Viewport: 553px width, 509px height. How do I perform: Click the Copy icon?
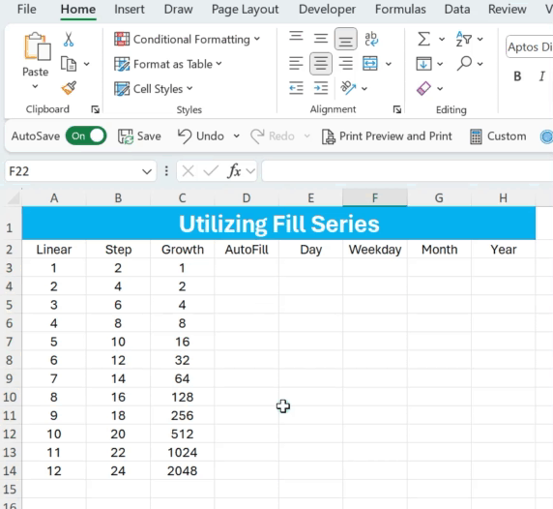click(x=69, y=64)
